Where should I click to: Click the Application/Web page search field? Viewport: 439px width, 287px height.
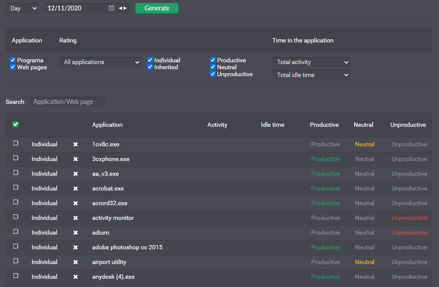point(68,102)
